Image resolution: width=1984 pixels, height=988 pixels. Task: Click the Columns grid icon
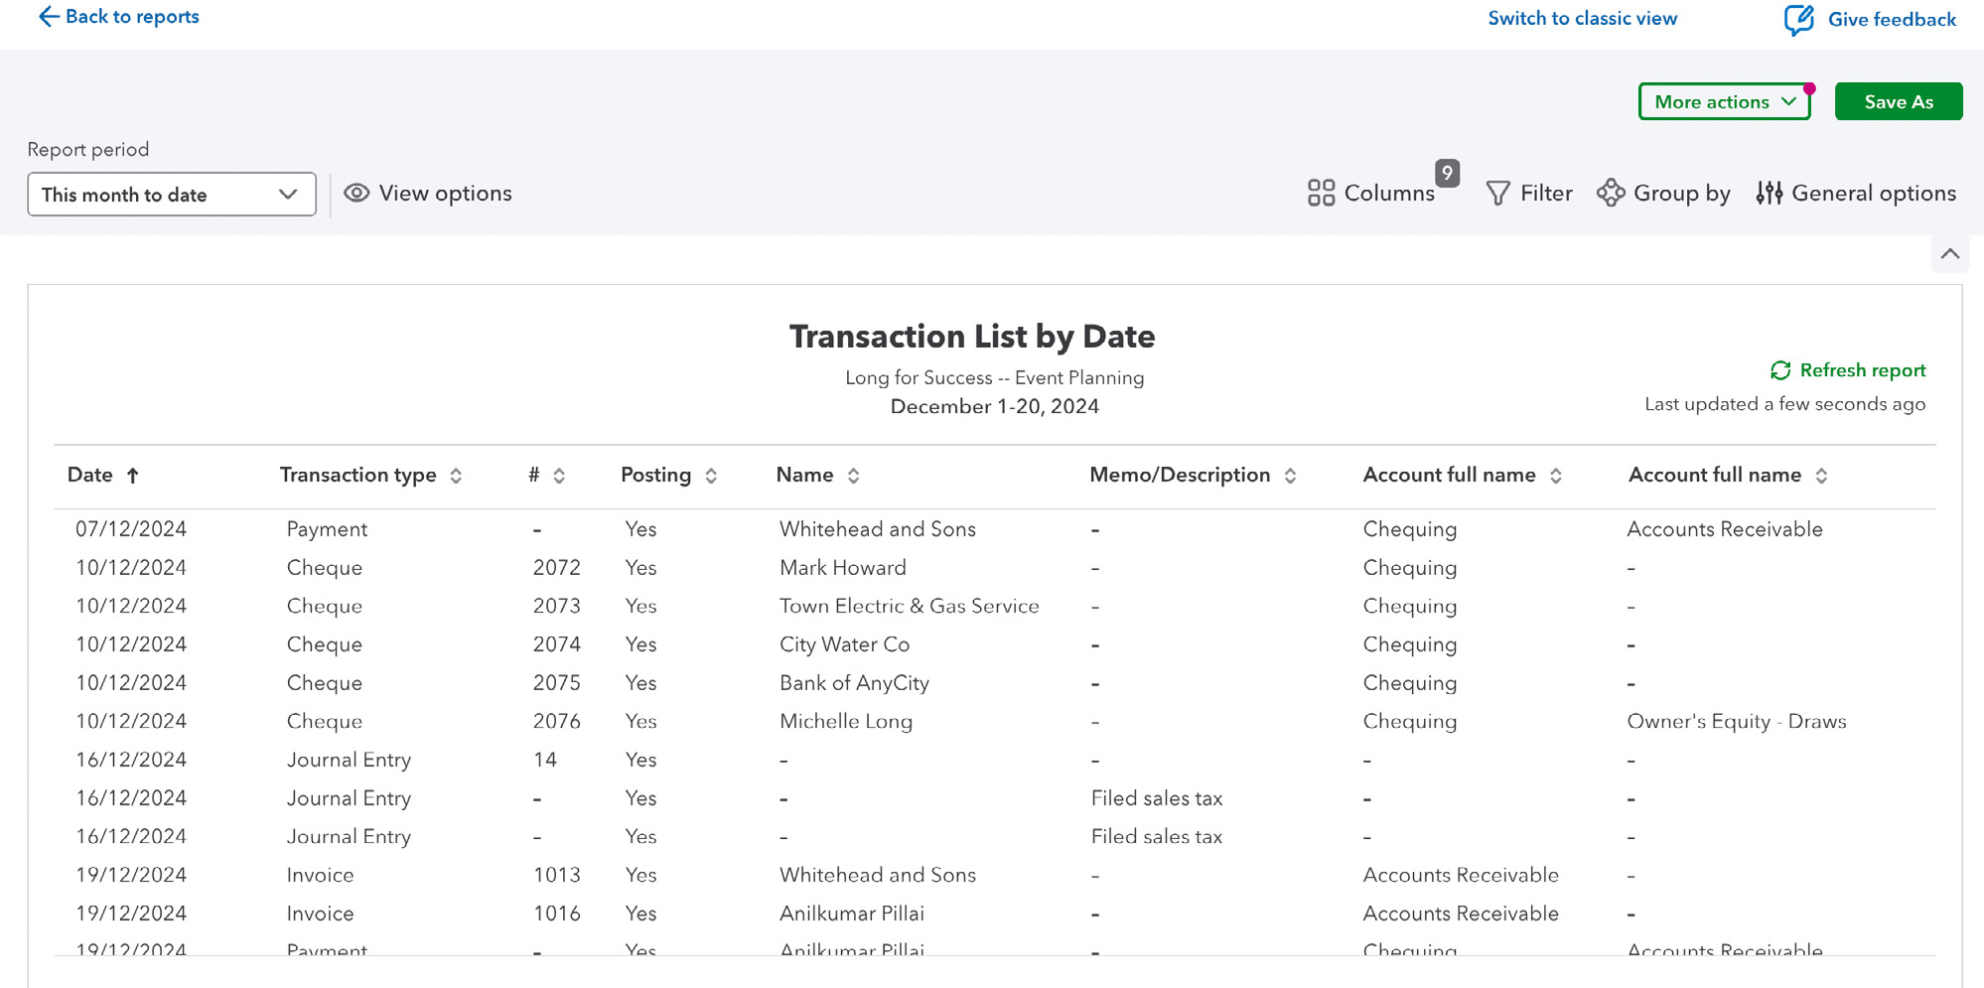tap(1321, 193)
